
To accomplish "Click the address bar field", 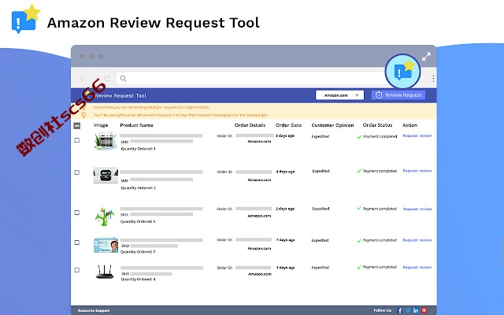I will [250, 78].
